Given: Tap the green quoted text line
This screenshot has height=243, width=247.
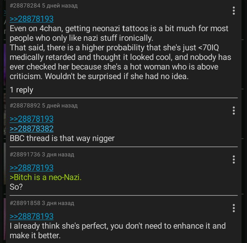Looking at the screenshot, I should click(x=46, y=177).
